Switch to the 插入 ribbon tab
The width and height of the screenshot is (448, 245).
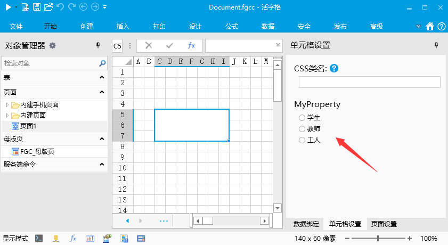(123, 26)
